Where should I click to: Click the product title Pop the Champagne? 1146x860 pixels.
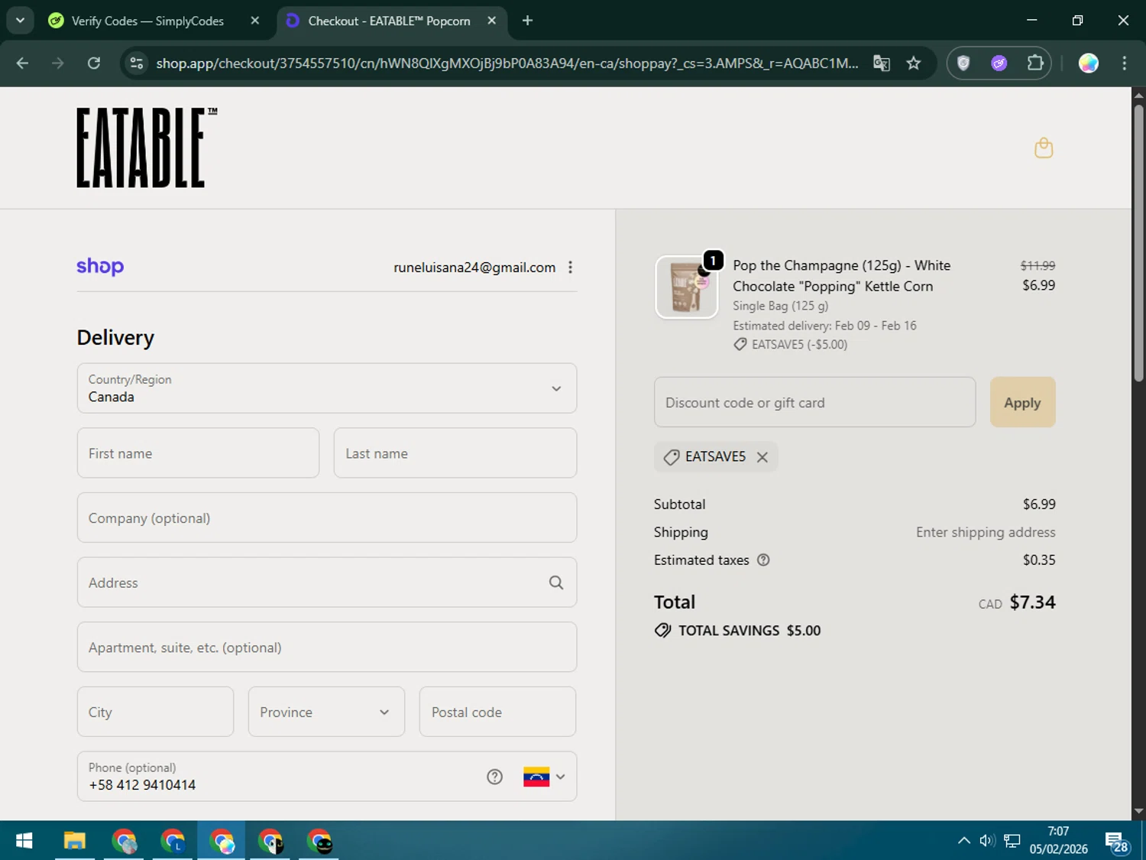pyautogui.click(x=841, y=276)
